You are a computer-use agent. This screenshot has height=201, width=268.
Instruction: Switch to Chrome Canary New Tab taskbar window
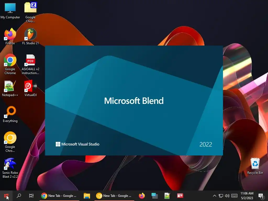(x=114, y=196)
